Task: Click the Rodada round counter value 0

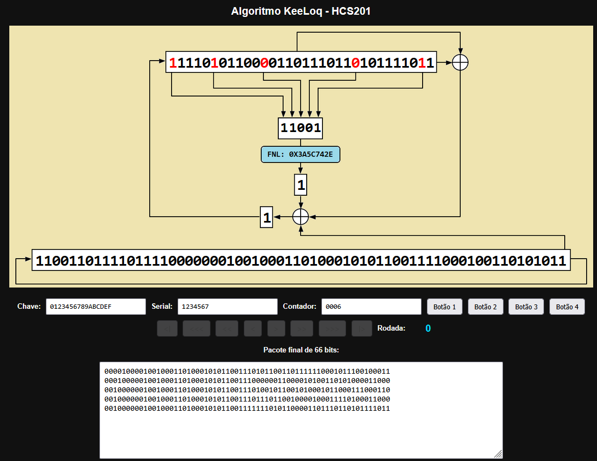Action: [x=428, y=328]
